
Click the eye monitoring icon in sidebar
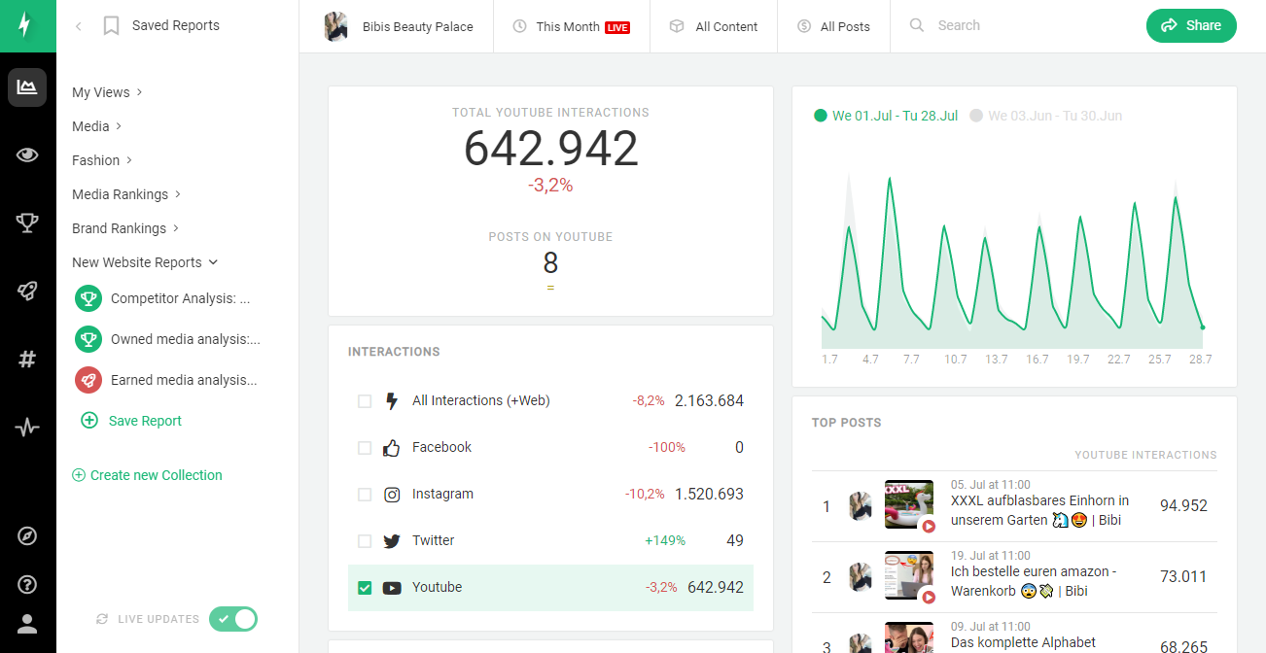[27, 155]
